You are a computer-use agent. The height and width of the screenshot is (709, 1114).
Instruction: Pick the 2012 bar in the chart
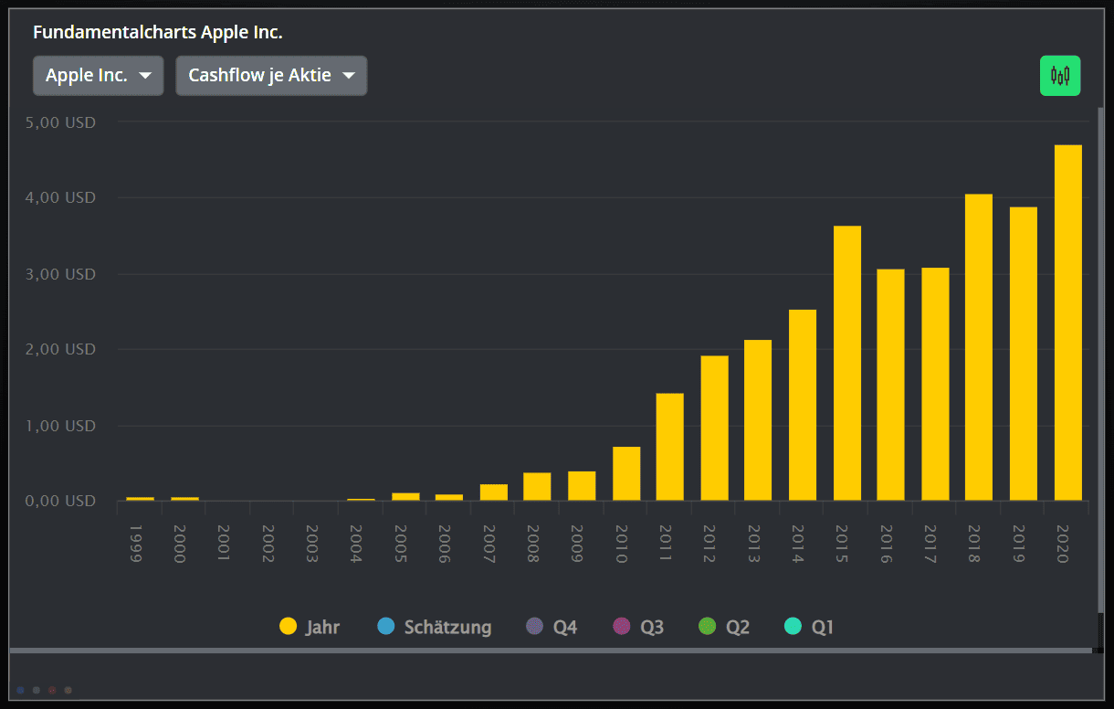[714, 428]
